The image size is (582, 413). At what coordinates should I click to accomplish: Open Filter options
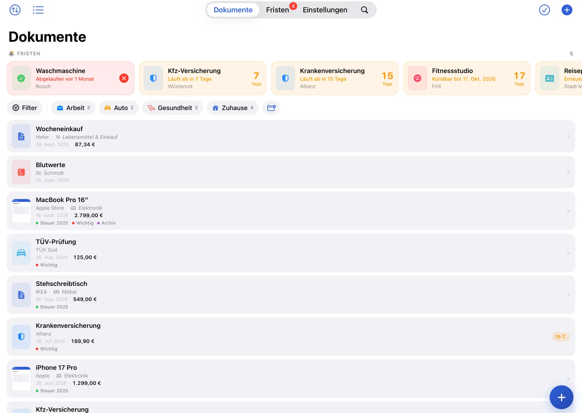[25, 108]
